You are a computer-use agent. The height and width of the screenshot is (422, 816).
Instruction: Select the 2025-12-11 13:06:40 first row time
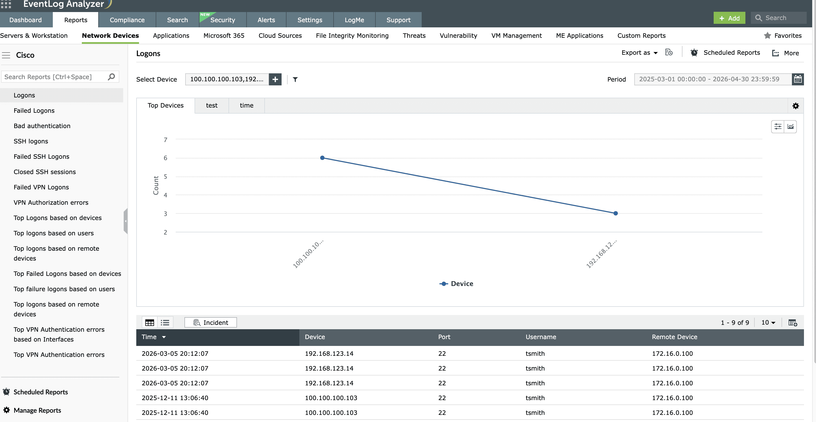coord(175,398)
